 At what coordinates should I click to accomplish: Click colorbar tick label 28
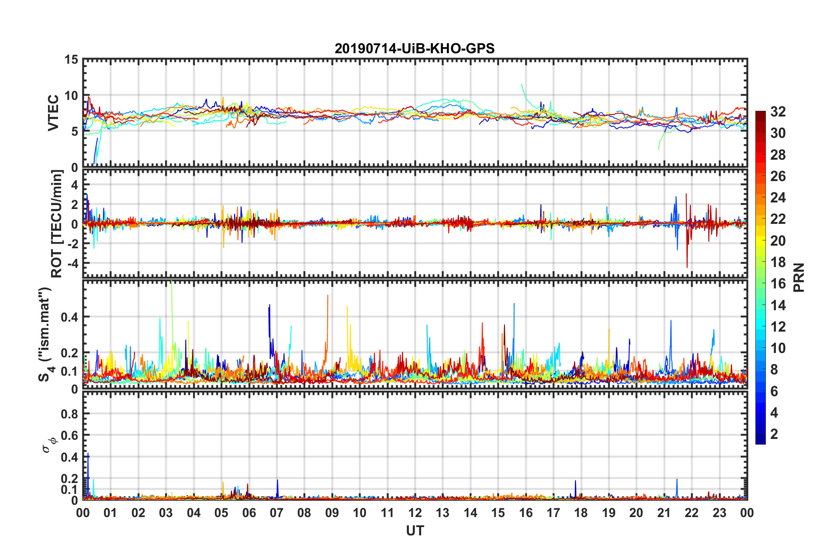pos(778,155)
